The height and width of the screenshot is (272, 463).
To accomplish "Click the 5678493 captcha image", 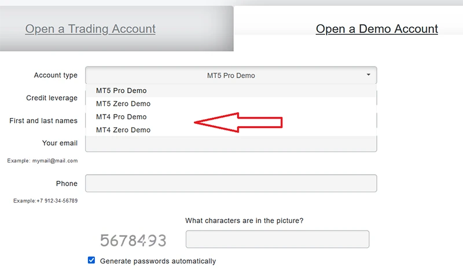I will point(133,240).
